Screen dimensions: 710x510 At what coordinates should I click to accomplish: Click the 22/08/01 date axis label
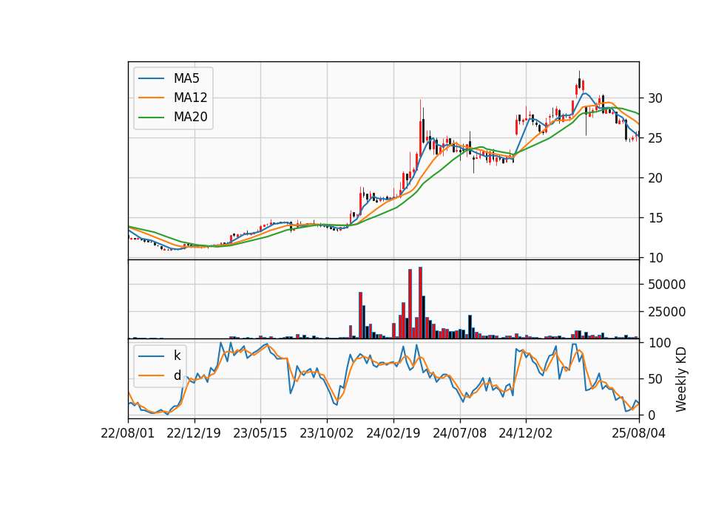pos(128,433)
